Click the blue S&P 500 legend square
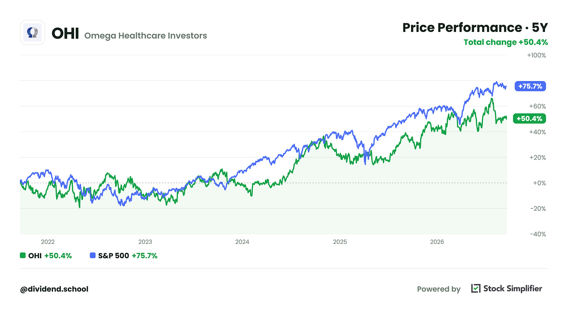The width and height of the screenshot is (568, 319). [92, 256]
